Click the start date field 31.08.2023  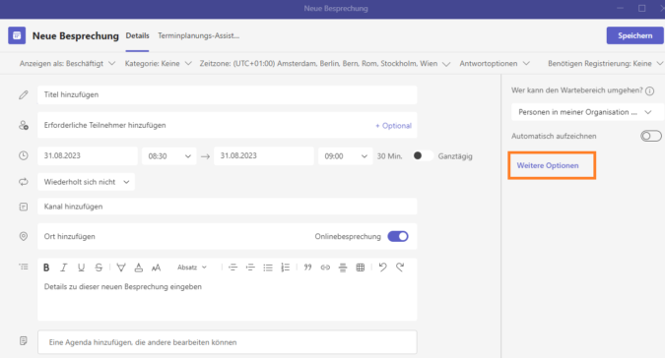(x=88, y=156)
